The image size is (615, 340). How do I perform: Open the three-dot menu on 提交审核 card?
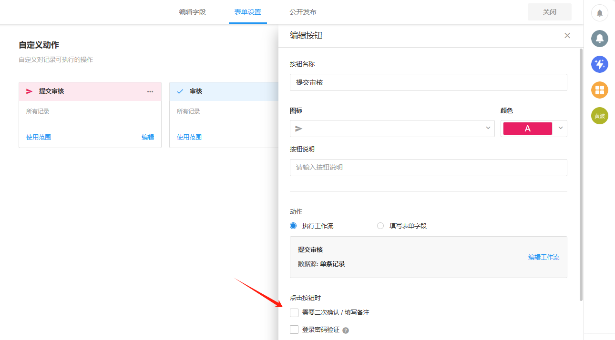pyautogui.click(x=150, y=91)
